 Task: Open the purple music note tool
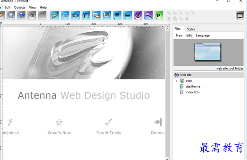(x=138, y=15)
